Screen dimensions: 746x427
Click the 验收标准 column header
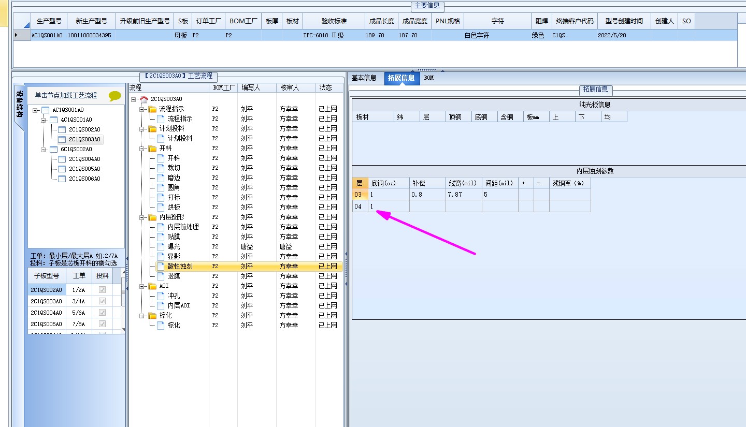(x=334, y=21)
